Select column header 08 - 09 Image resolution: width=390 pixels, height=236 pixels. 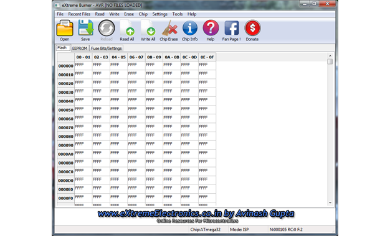(x=154, y=57)
